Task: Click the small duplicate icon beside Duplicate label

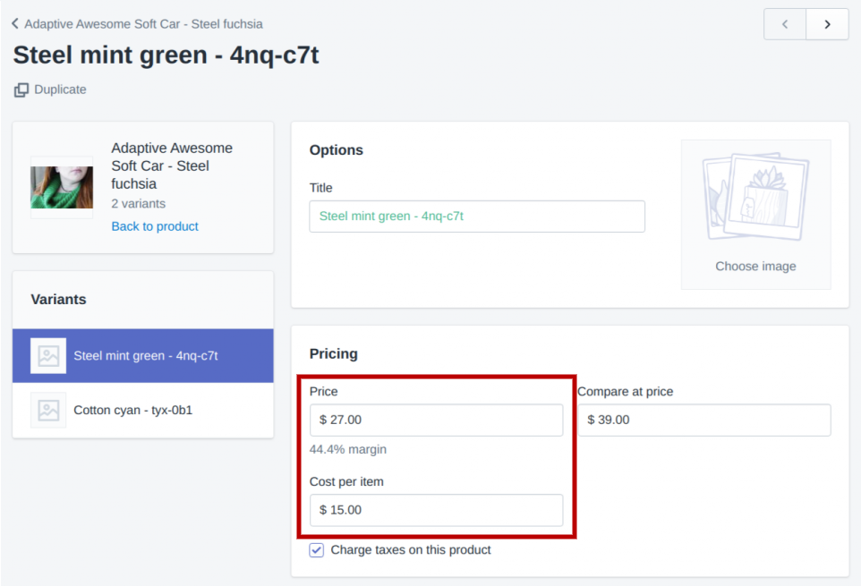Action: [20, 89]
